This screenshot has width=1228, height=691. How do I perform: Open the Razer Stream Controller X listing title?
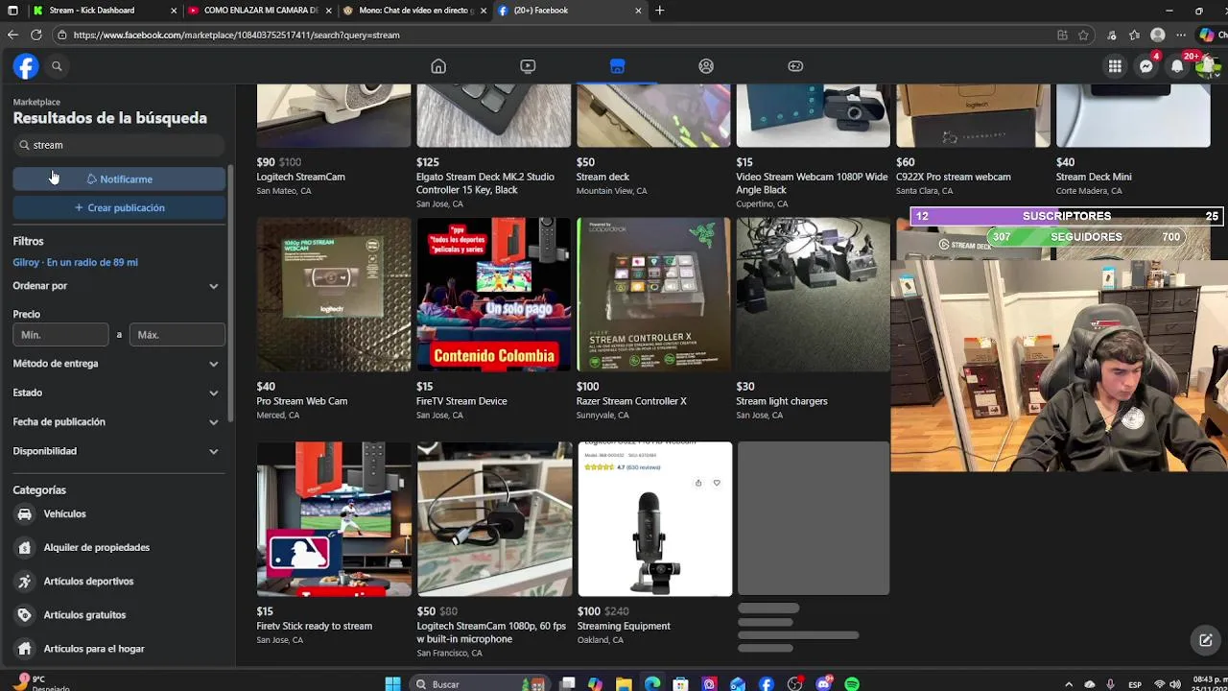(631, 401)
